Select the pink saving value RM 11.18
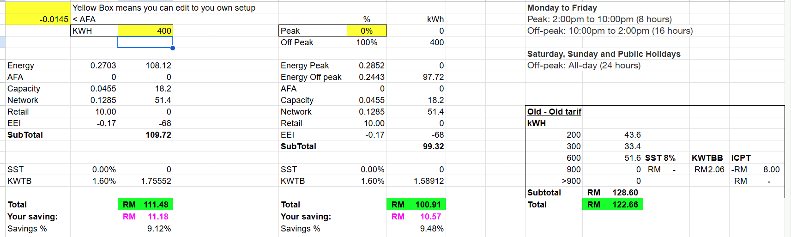Viewport: 791px width, 237px height. click(x=145, y=217)
